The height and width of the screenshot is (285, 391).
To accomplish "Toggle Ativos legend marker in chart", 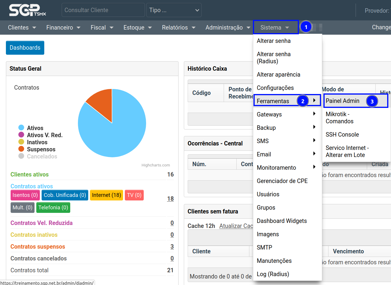I will point(21,128).
